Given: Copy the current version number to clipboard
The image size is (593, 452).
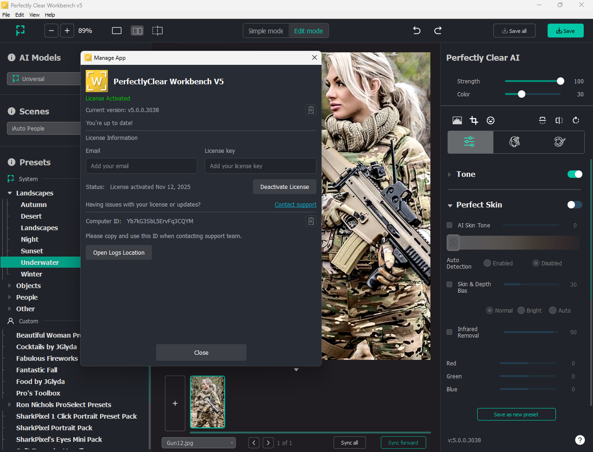Looking at the screenshot, I should [311, 110].
